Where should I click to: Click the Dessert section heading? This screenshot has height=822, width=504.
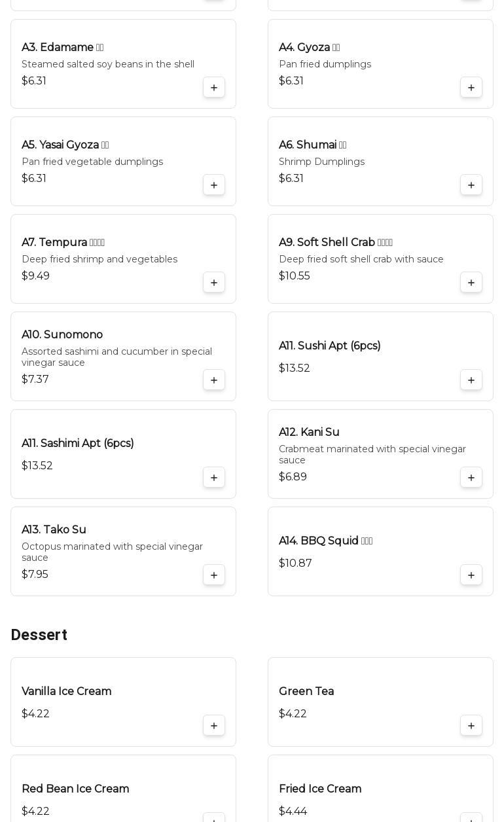39,635
